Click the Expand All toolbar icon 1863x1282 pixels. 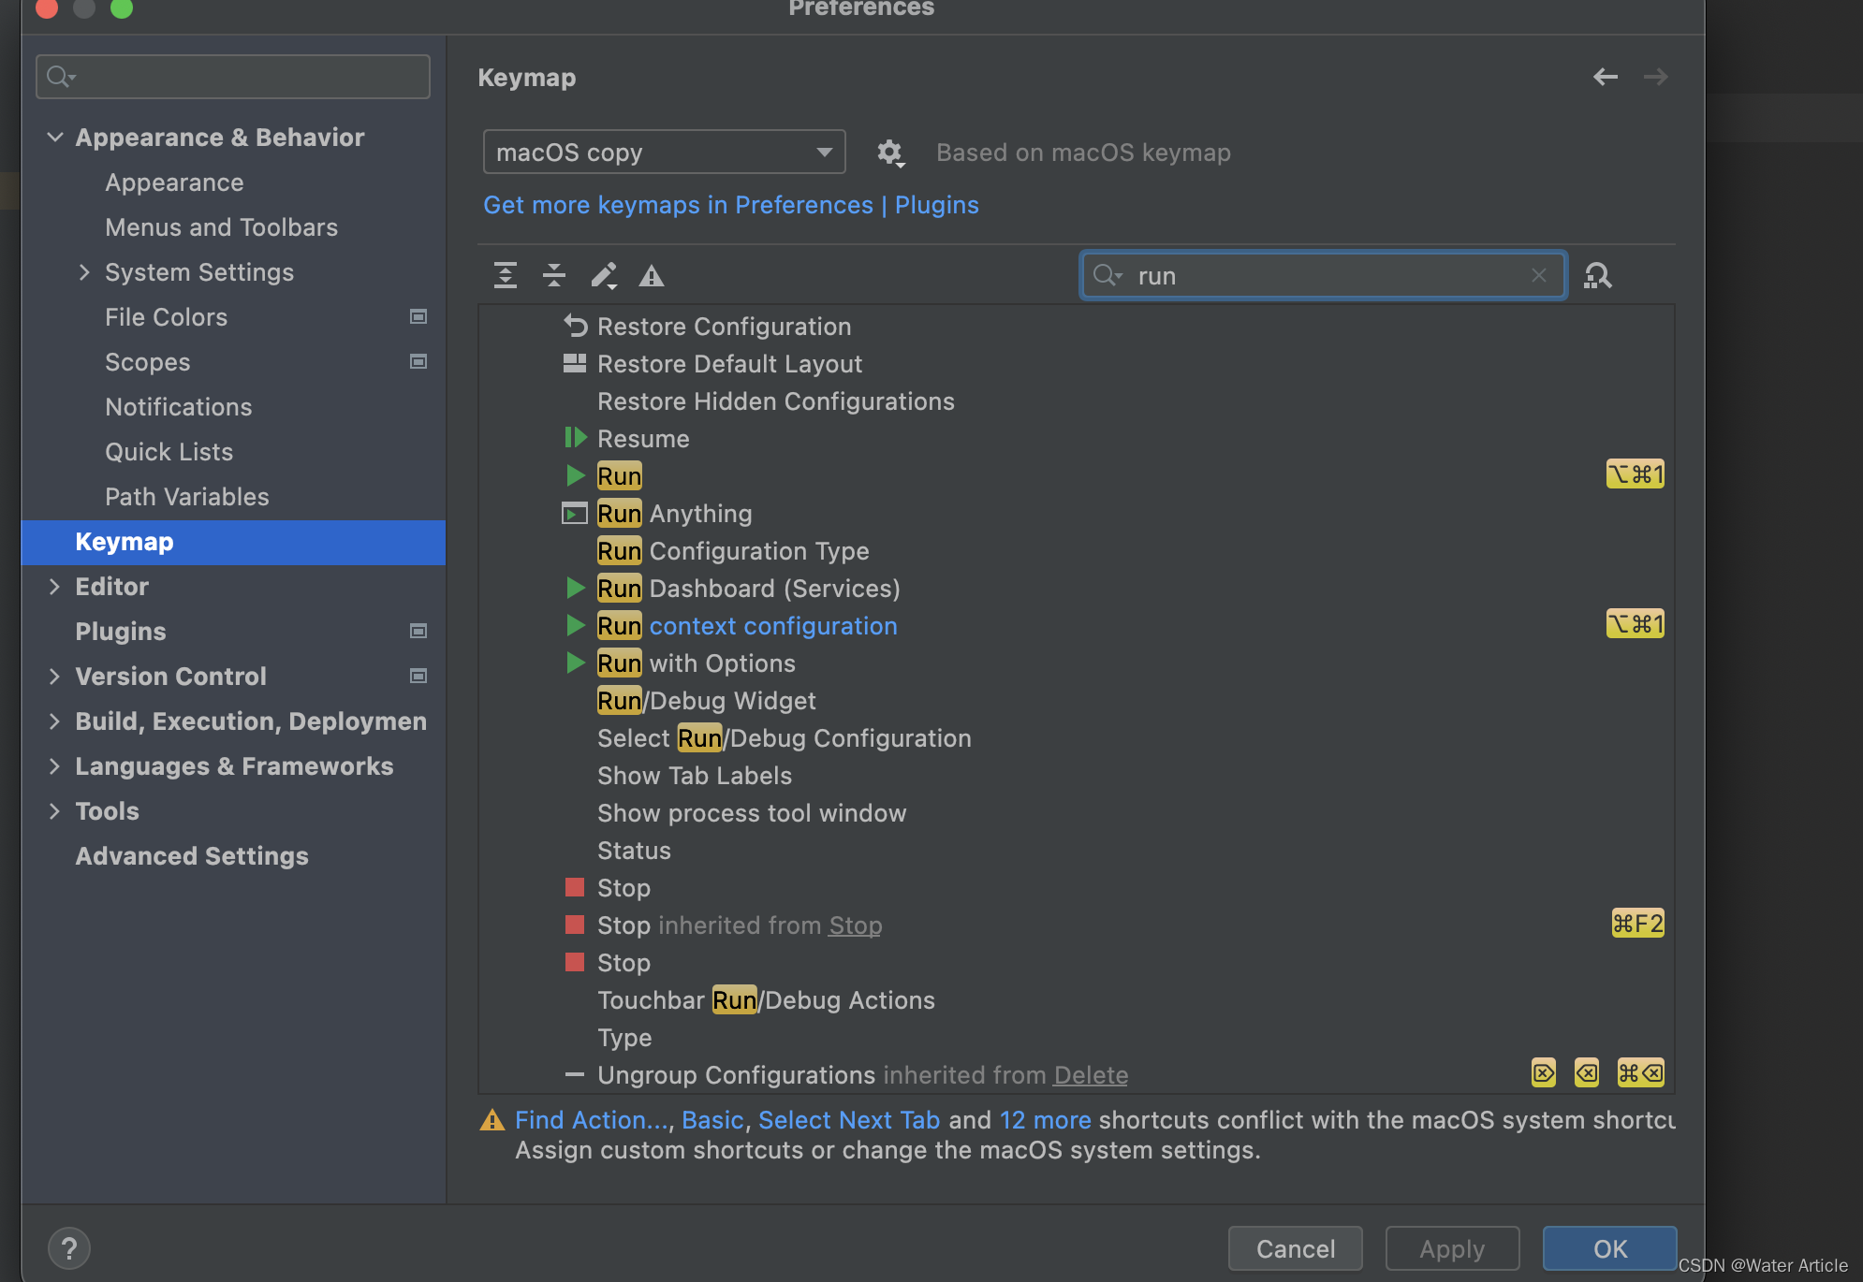(x=506, y=275)
